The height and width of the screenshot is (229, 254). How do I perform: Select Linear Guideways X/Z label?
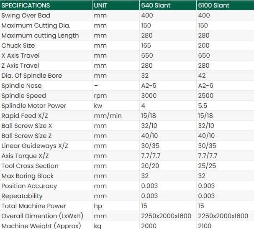[35, 146]
